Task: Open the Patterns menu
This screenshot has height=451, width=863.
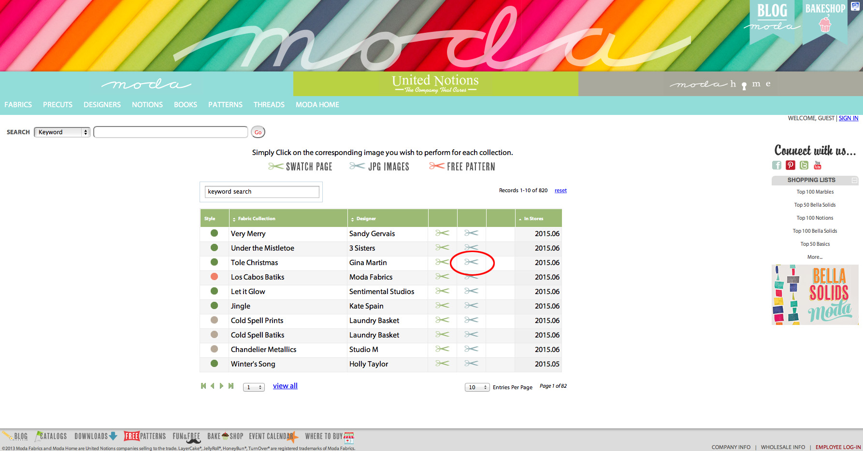Action: point(225,105)
